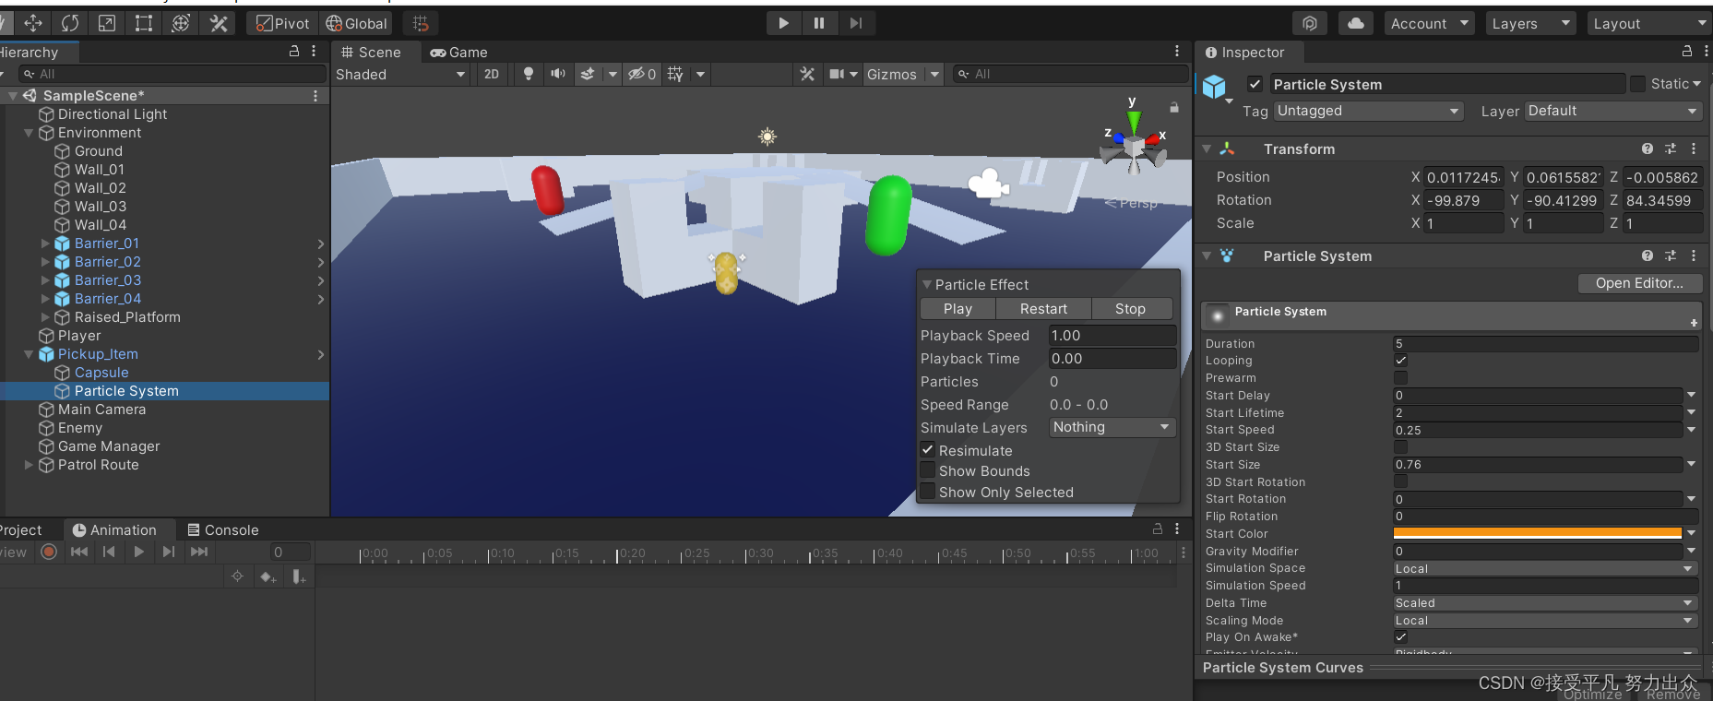Open Particle System component options menu
The width and height of the screenshot is (1713, 701).
(1694, 255)
